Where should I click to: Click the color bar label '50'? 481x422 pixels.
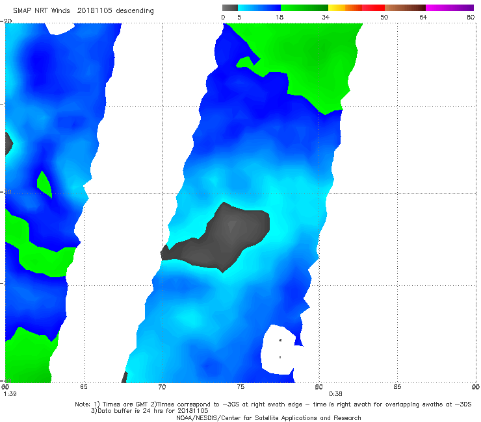(x=384, y=18)
